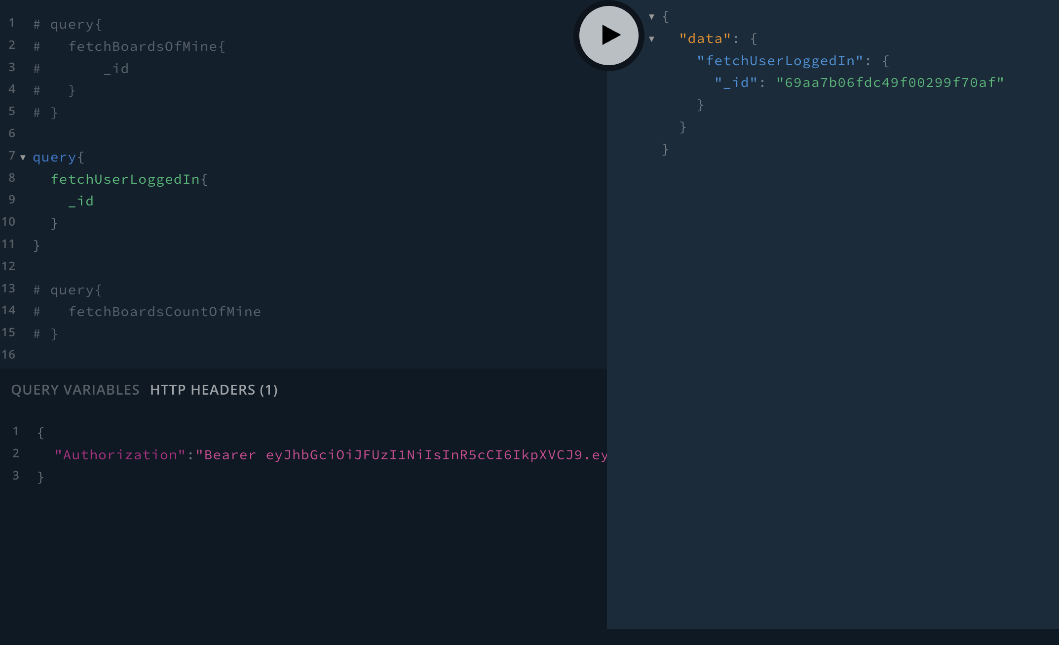The image size is (1059, 645).
Task: Open the HTTP Headers (1) tab
Action: [214, 390]
